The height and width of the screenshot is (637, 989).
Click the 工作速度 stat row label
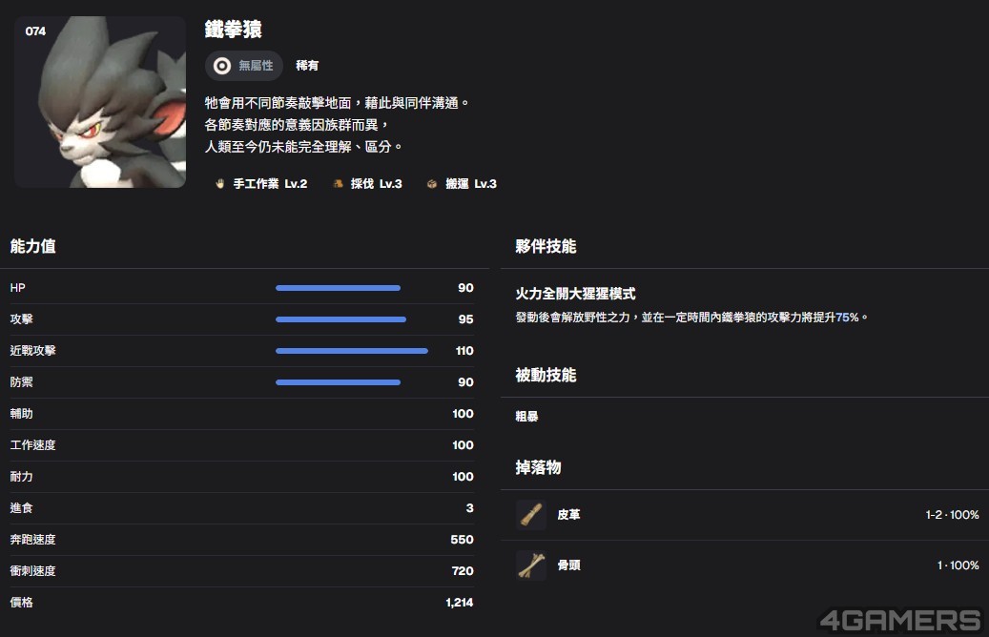click(x=32, y=445)
